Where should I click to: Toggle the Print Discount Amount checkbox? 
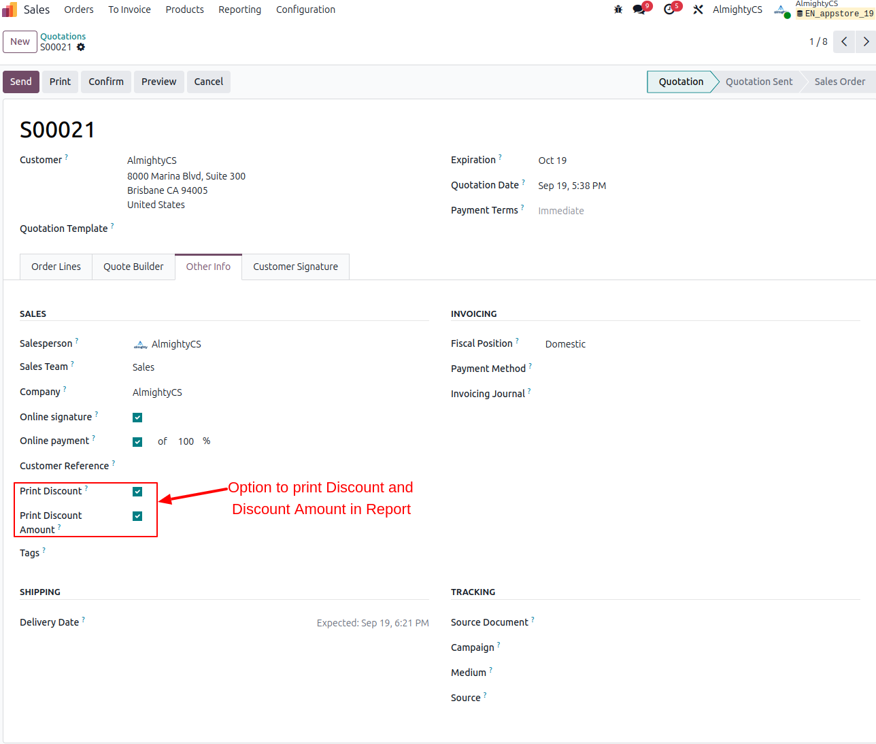pyautogui.click(x=137, y=516)
